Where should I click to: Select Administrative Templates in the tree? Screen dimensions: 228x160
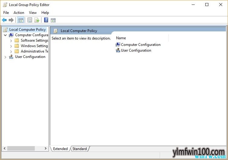[x=34, y=51]
